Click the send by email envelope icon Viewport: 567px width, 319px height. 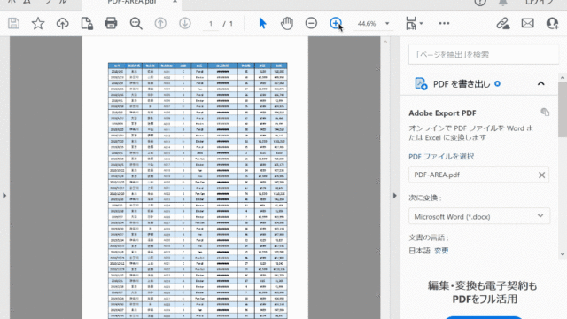click(528, 24)
